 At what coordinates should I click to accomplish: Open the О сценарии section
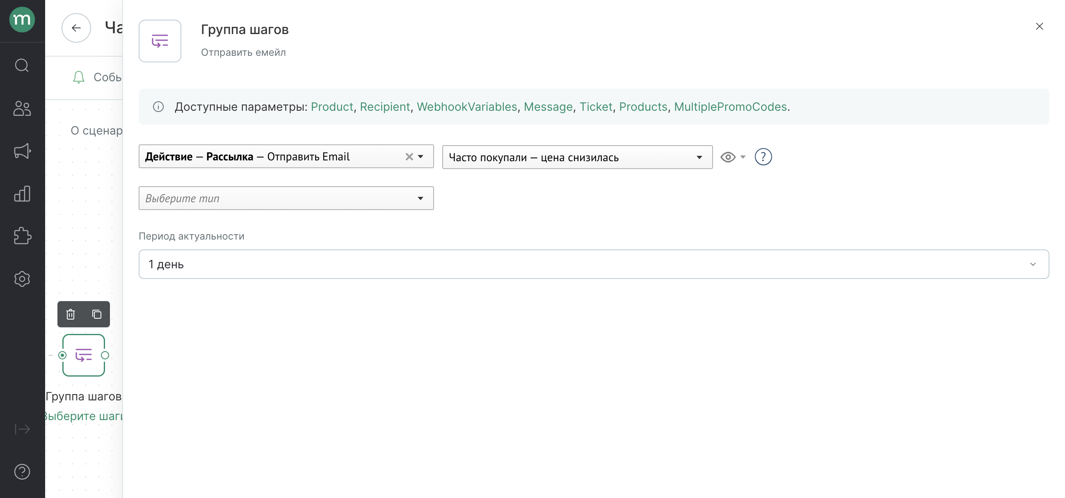(97, 130)
